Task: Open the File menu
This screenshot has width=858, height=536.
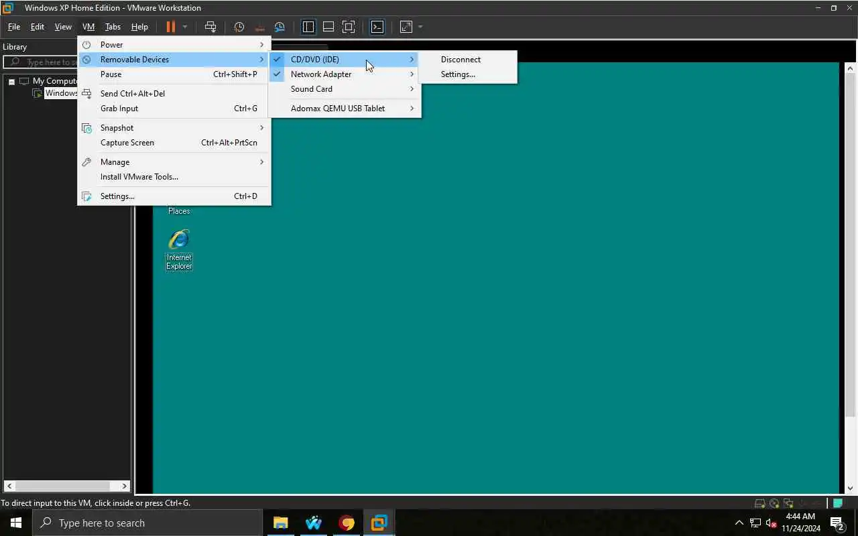Action: 13,27
